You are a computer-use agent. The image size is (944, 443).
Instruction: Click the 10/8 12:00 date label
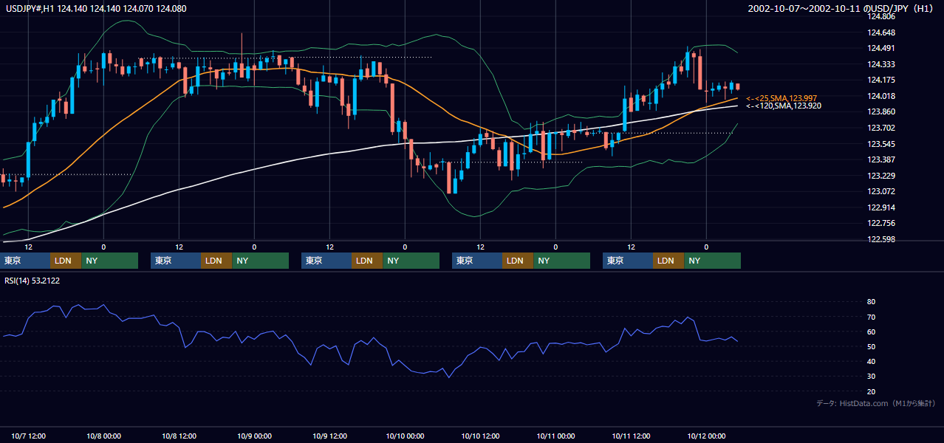tap(179, 436)
